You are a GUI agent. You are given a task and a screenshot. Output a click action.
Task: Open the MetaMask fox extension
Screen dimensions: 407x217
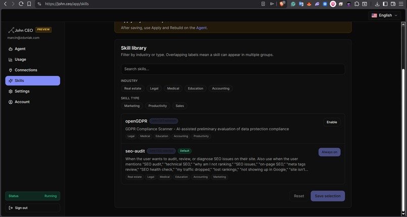[309, 4]
